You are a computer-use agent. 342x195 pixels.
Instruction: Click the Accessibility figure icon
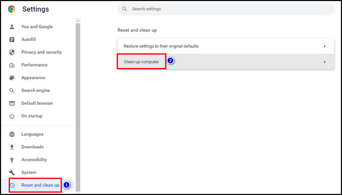pyautogui.click(x=12, y=160)
